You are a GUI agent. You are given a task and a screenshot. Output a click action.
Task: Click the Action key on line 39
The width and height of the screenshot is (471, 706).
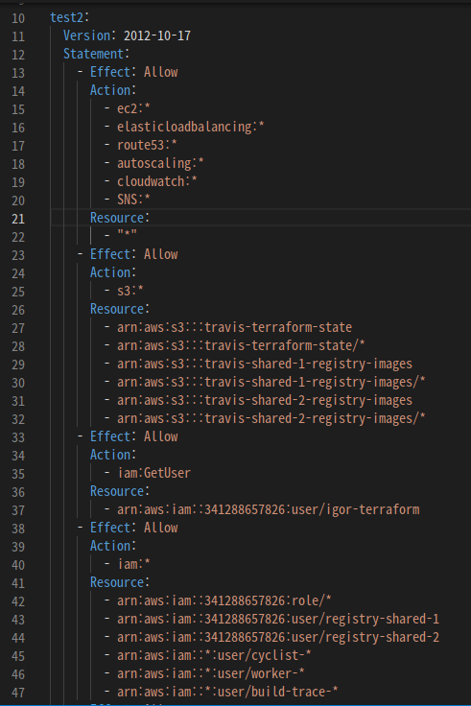point(110,546)
